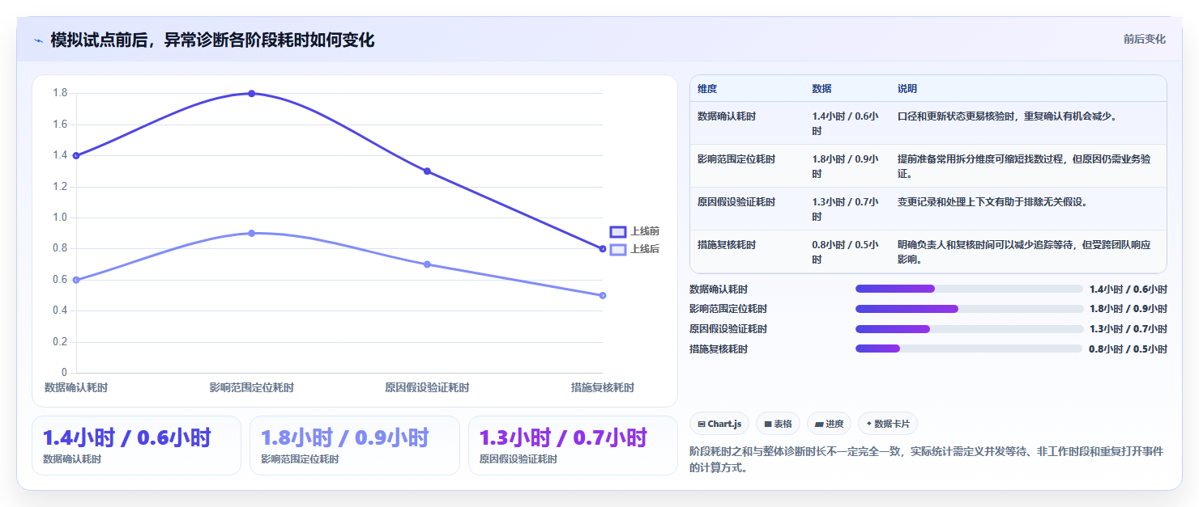Click the 0.8小时 / 0.5小时 table cell
This screenshot has height=507, width=1199.
pos(846,252)
